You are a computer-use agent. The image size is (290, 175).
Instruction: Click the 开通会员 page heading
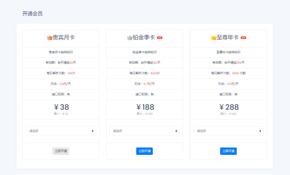(32, 14)
